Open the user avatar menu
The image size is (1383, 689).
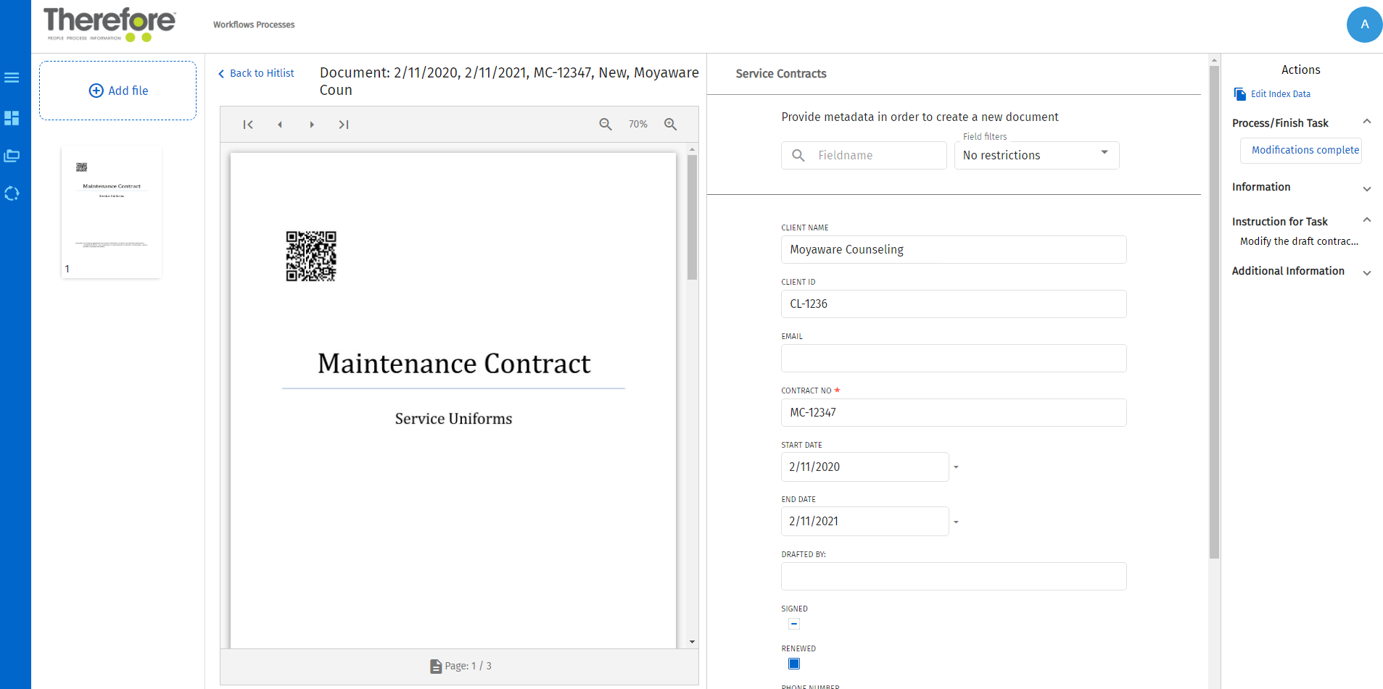tap(1363, 24)
